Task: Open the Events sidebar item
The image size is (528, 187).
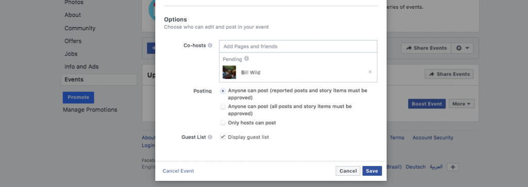Action: 99,80
